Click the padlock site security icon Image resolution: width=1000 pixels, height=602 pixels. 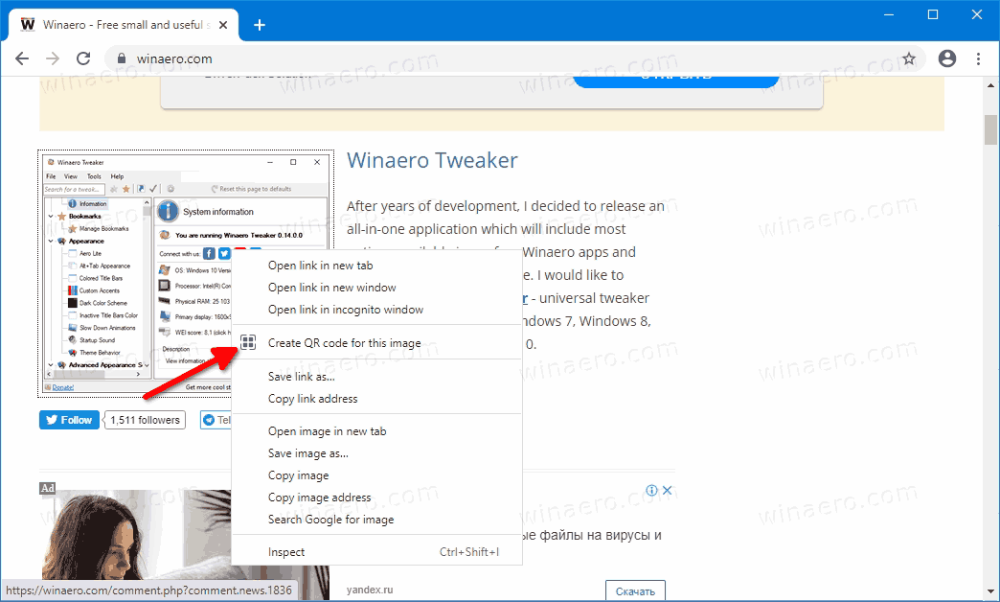pyautogui.click(x=122, y=58)
